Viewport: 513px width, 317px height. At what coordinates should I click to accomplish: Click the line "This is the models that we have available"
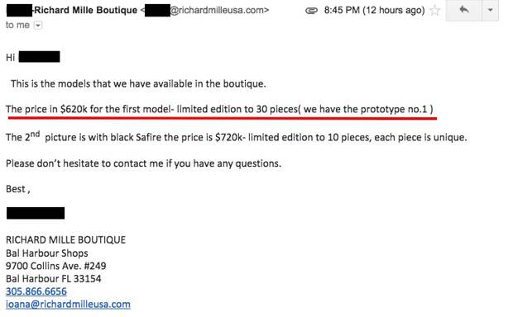coord(138,84)
